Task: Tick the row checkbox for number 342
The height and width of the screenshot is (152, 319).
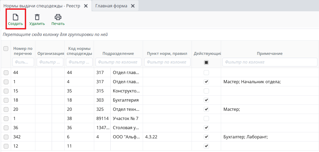Action: click(6, 137)
